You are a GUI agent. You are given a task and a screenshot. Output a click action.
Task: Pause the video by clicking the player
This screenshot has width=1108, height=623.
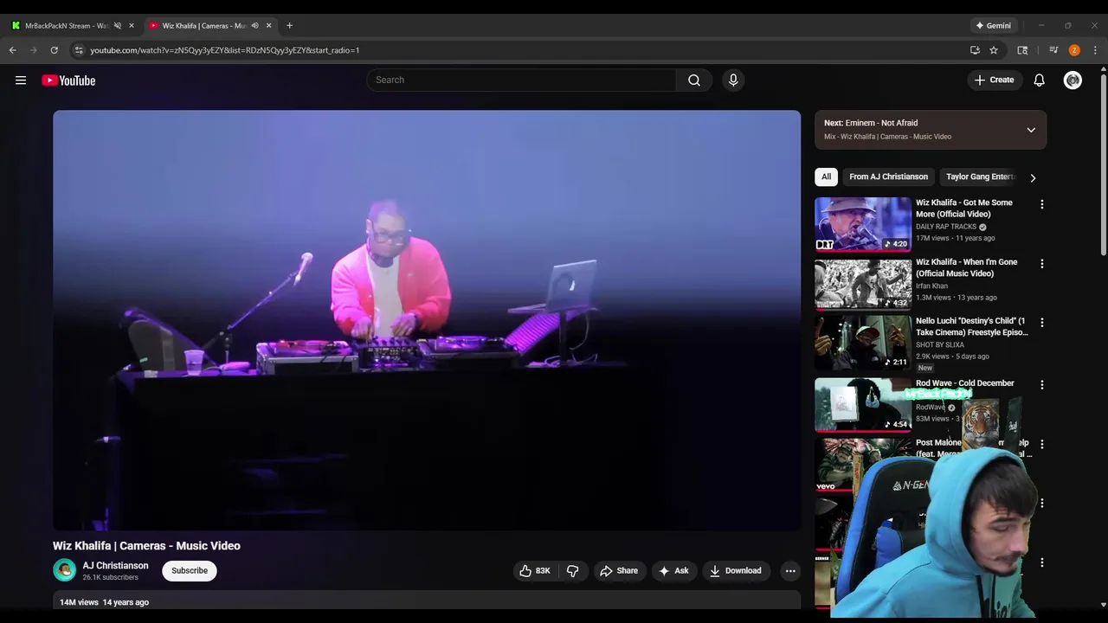pos(426,320)
